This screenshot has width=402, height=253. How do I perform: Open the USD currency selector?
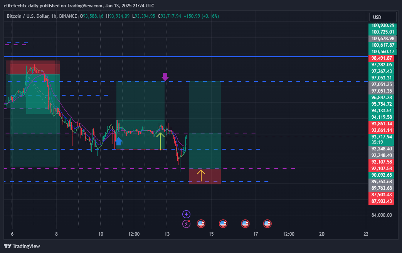(383, 17)
